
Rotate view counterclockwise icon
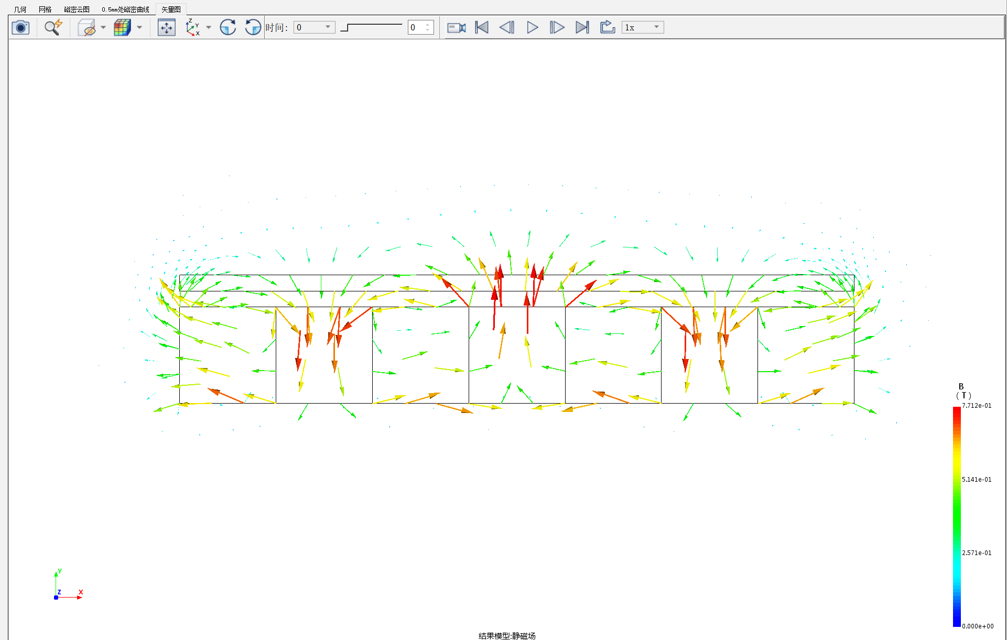(253, 27)
